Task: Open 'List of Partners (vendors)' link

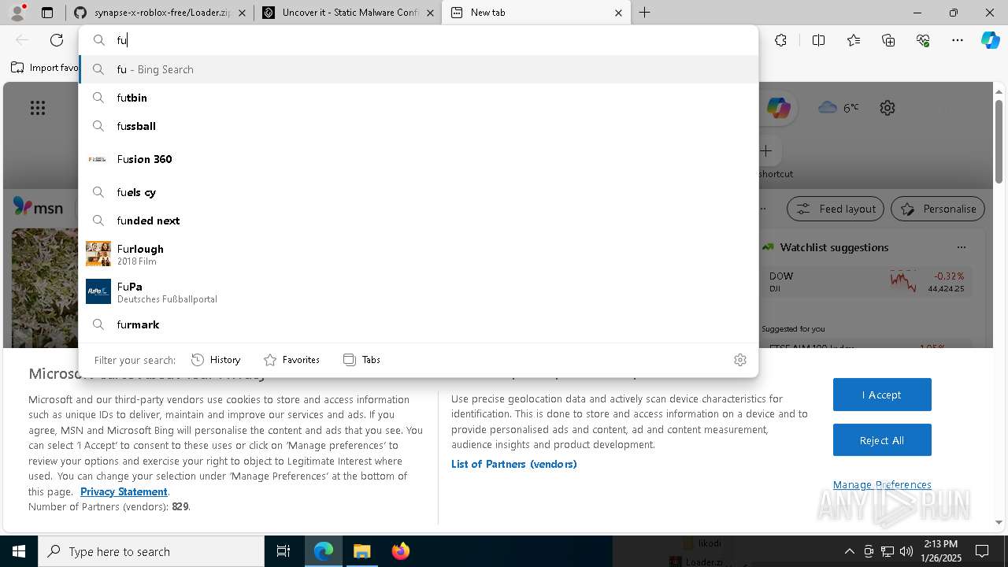Action: tap(513, 464)
